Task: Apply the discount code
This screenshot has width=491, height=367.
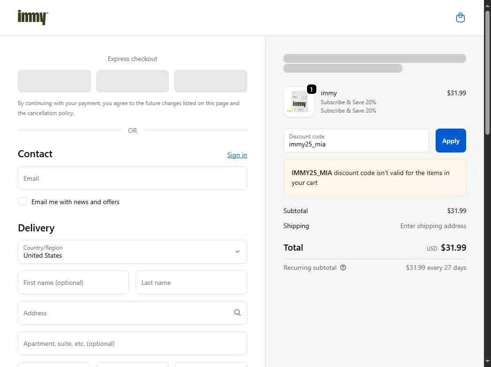Action: (x=450, y=141)
